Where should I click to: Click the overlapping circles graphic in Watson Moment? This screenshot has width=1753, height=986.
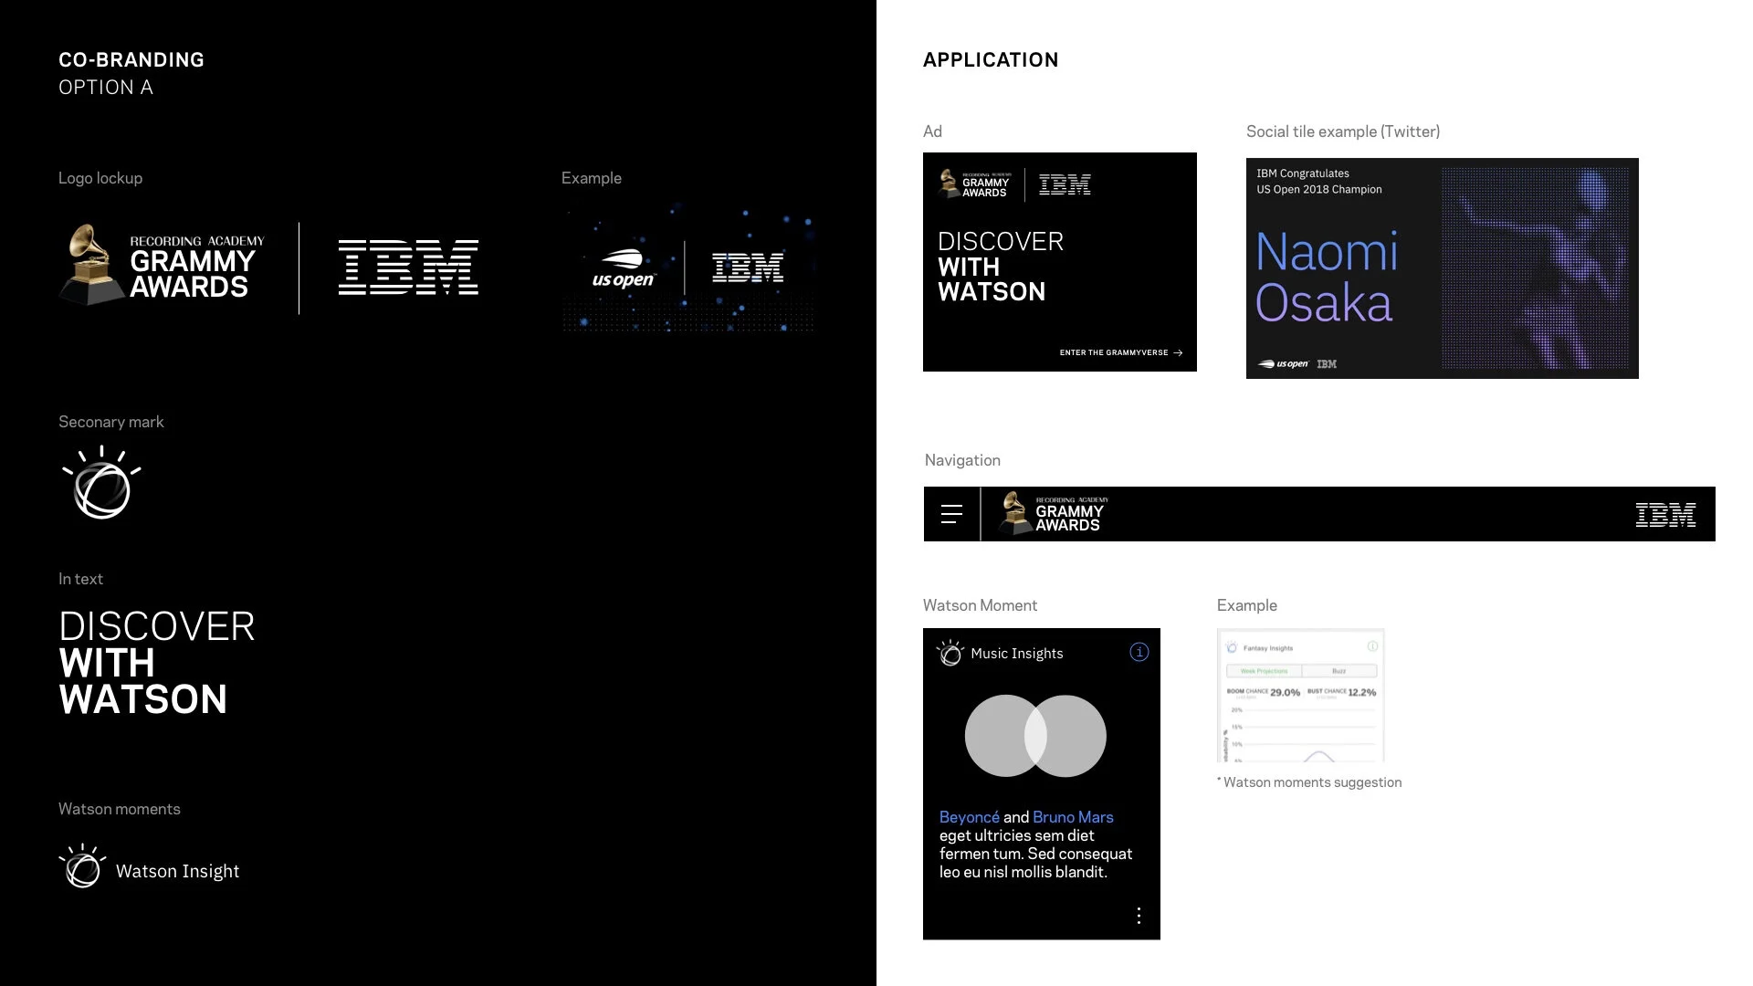tap(1035, 736)
